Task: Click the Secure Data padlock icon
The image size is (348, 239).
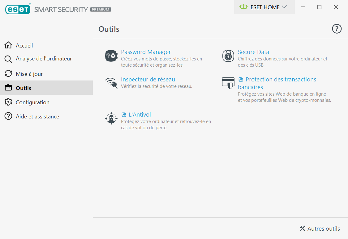Action: pos(228,56)
